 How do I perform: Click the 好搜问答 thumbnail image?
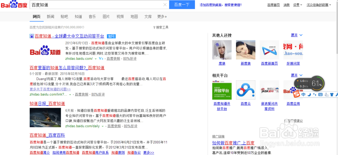click(x=293, y=50)
